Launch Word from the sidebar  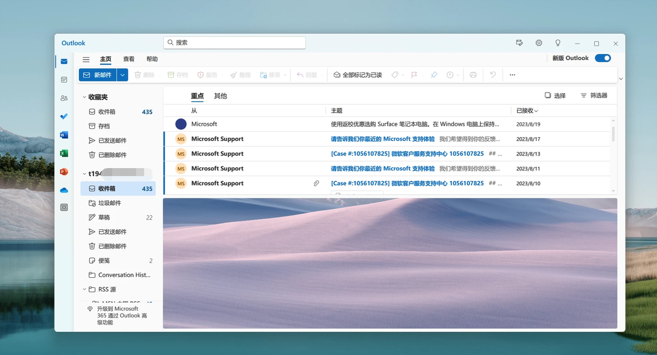tap(64, 135)
